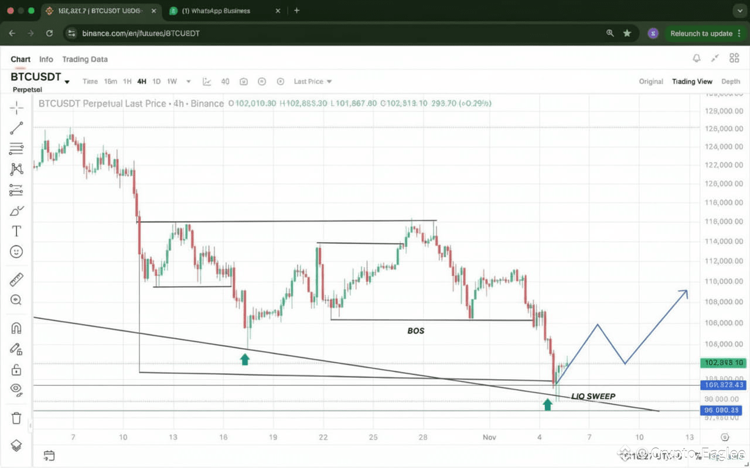Open chart axis settings gear icon

[x=725, y=437]
